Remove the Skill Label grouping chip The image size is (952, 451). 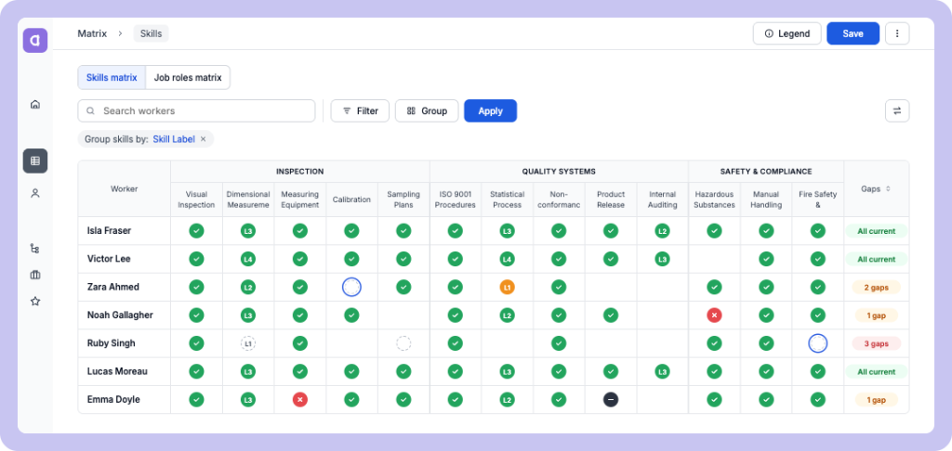pyautogui.click(x=204, y=139)
